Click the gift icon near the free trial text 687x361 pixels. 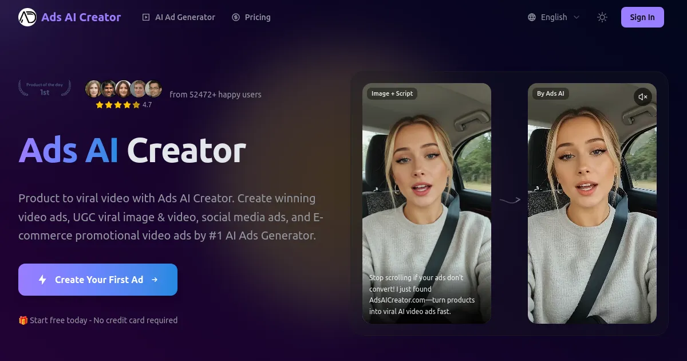22,320
